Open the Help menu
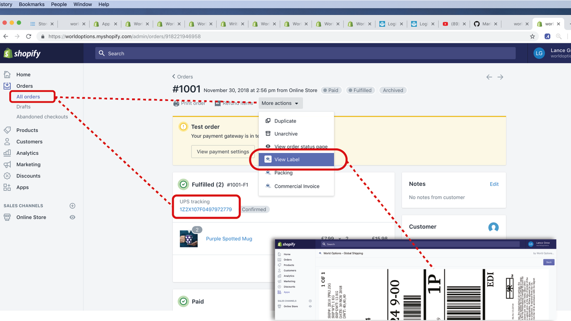Viewport: 571px width, 321px height. coord(103,4)
